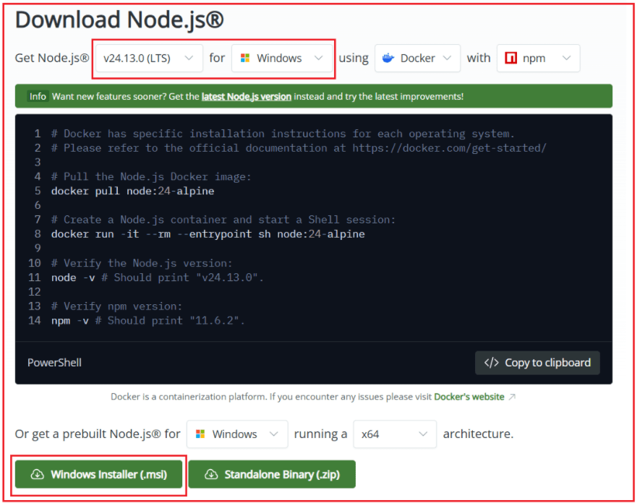Open the Node.js version dropdown showing v24.13.0

[148, 58]
